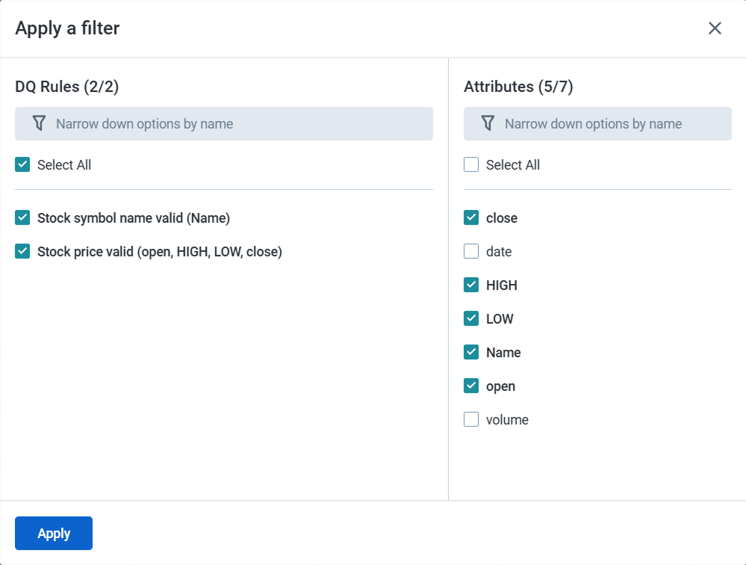Image resolution: width=746 pixels, height=565 pixels.
Task: Click the filter icon in DQ Rules search box
Action: 40,123
